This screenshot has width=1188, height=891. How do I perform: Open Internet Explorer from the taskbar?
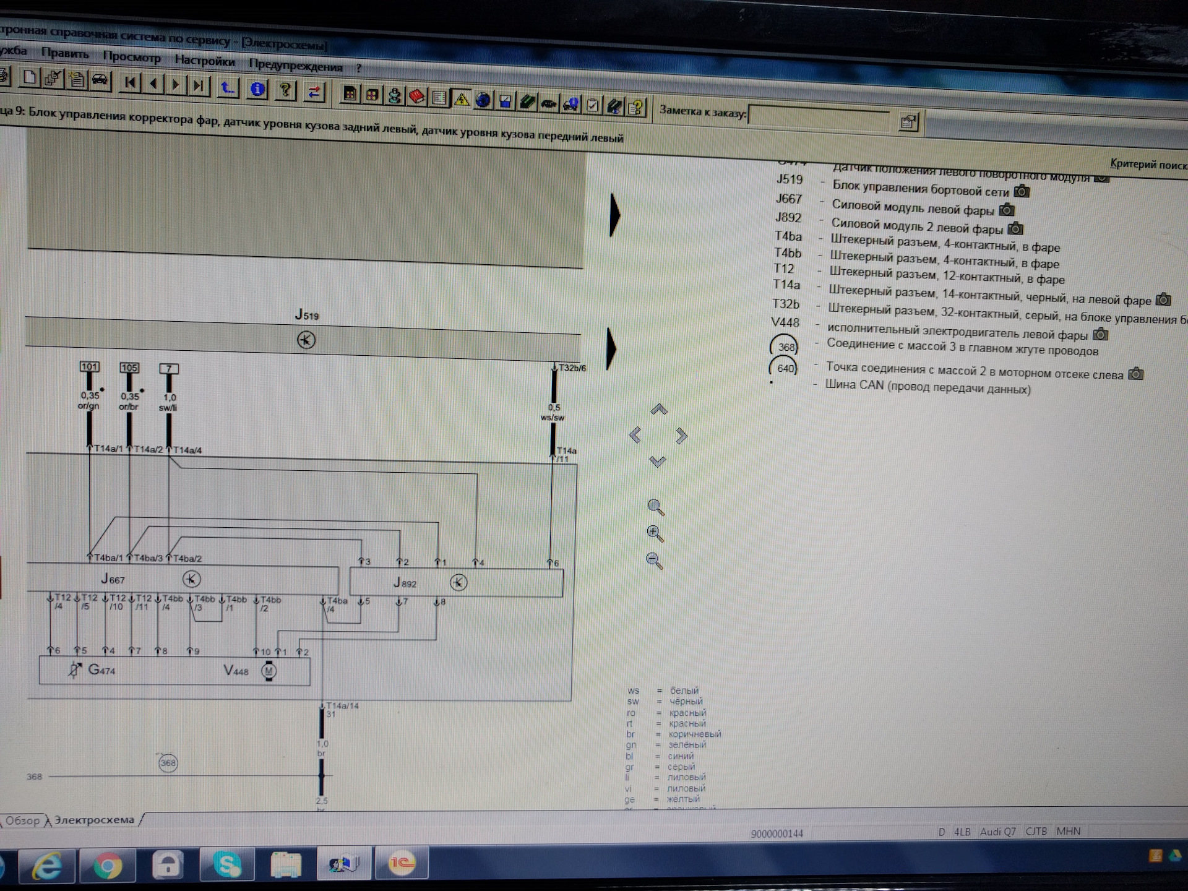click(47, 866)
